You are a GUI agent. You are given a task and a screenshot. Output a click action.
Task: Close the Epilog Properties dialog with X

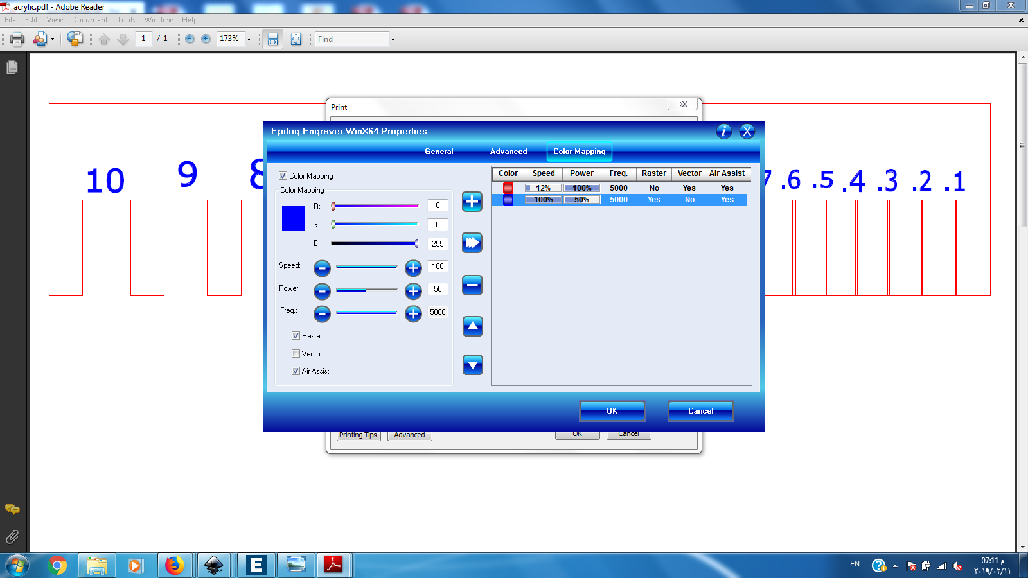tap(747, 131)
